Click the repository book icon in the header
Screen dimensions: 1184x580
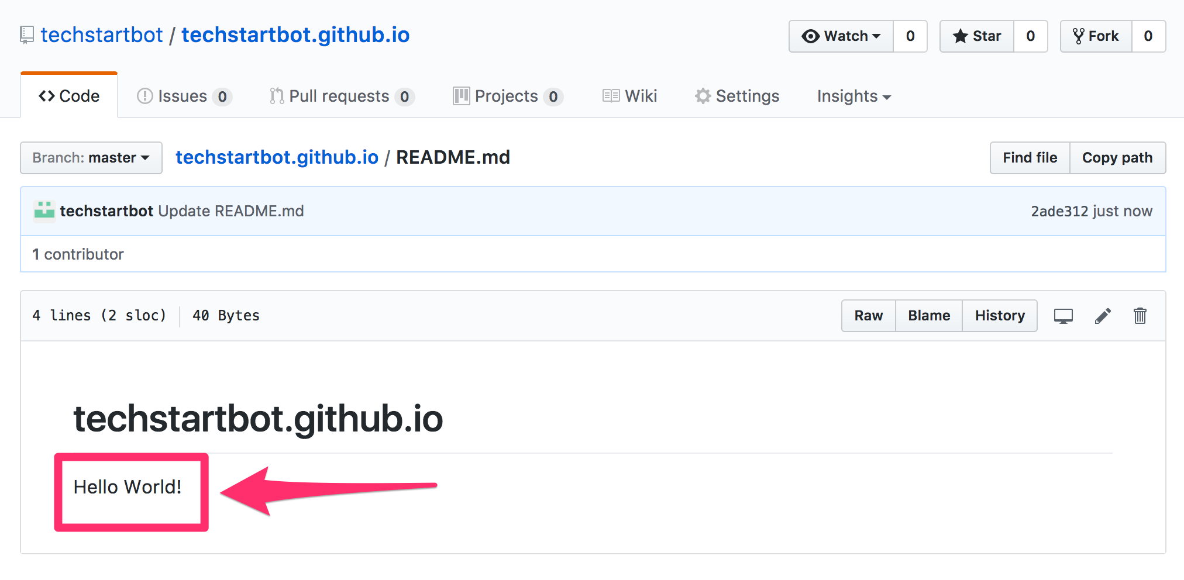[x=26, y=34]
